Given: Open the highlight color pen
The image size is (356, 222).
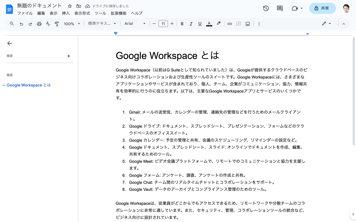Looking at the screenshot, I should click(219, 24).
